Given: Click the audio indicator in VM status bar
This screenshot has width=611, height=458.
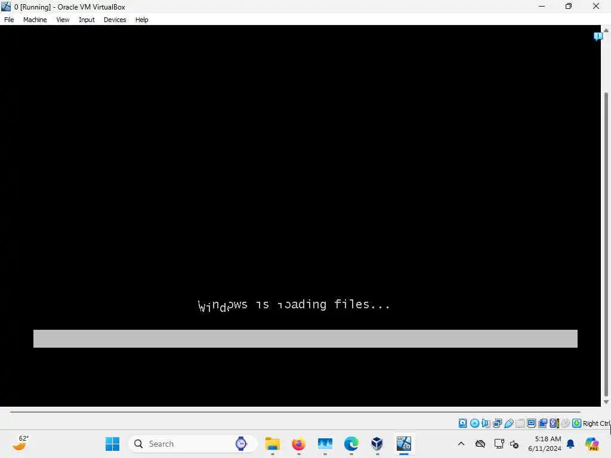Looking at the screenshot, I should point(486,423).
